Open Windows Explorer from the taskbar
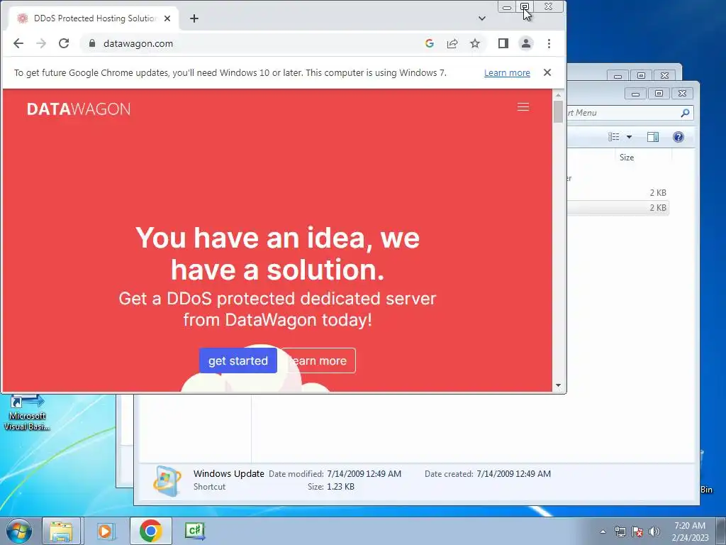This screenshot has width=726, height=545. (61, 531)
